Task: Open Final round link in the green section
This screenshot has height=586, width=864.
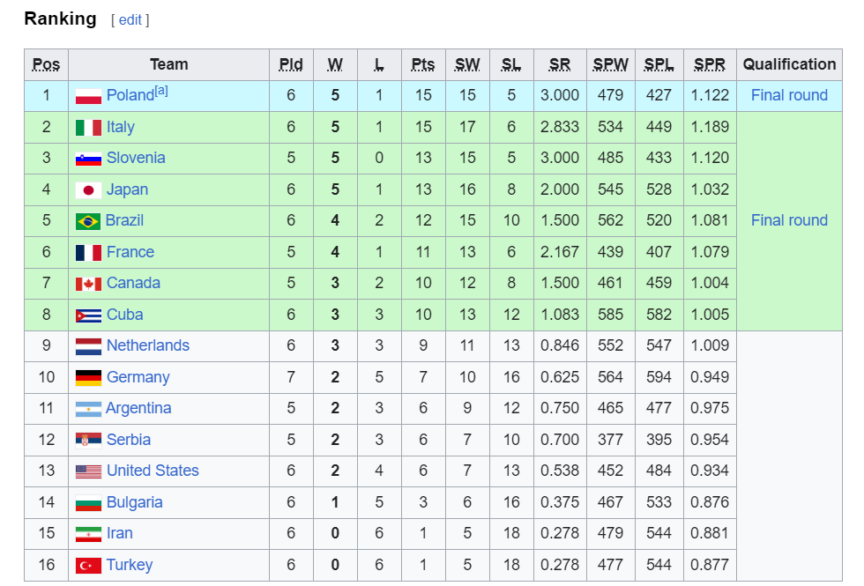Action: (x=789, y=220)
